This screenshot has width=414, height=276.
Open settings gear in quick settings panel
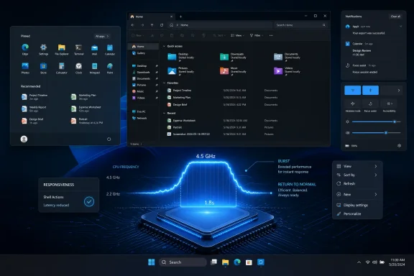point(399,145)
